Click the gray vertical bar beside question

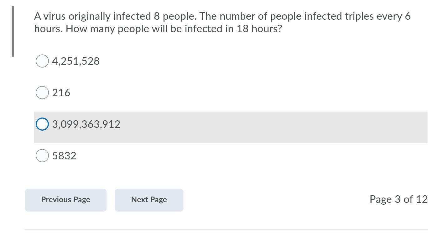click(13, 31)
